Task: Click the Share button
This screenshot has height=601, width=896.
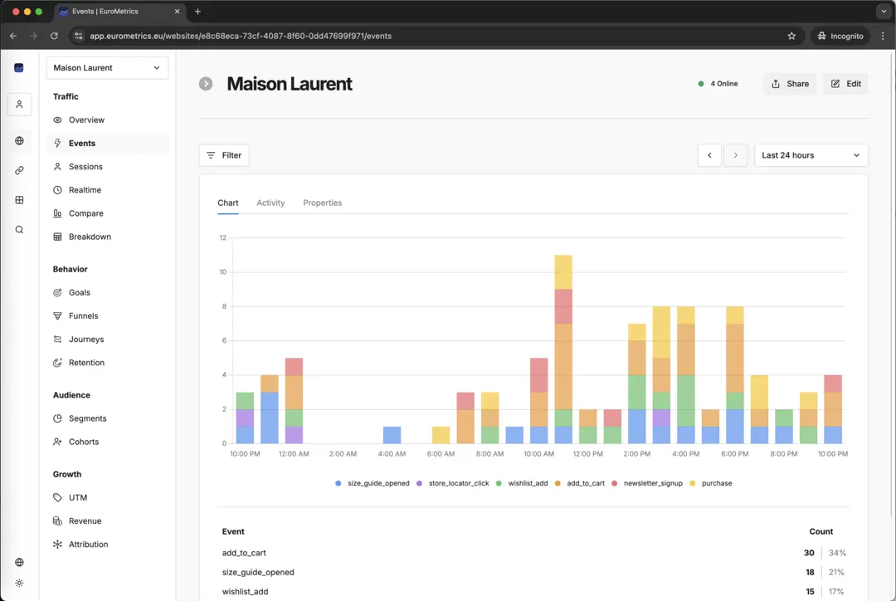Action: pyautogui.click(x=790, y=84)
